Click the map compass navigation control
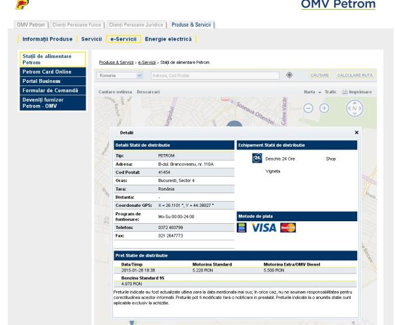The width and height of the screenshot is (395, 325). point(355,108)
